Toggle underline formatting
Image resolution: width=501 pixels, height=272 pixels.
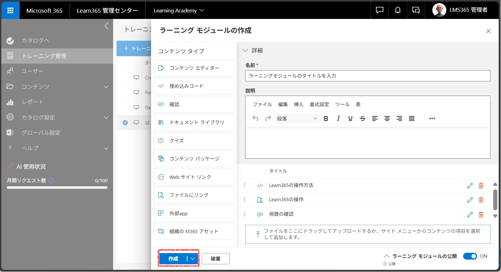click(x=350, y=118)
